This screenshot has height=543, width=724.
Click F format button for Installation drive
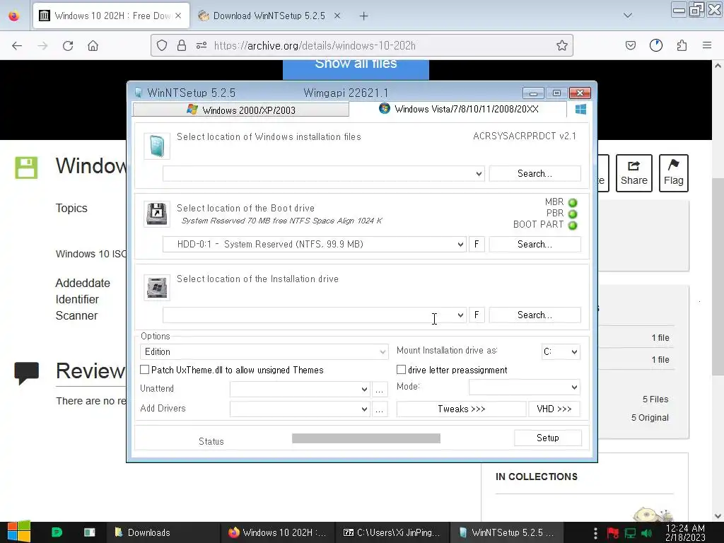tap(477, 315)
